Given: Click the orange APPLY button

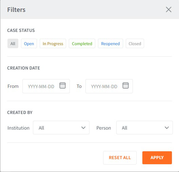Looking at the screenshot, I should [157, 158].
